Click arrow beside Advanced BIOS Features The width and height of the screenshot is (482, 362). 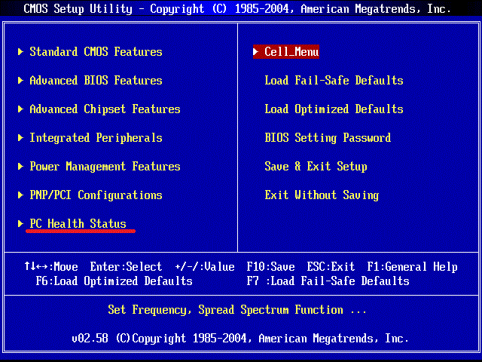20,81
